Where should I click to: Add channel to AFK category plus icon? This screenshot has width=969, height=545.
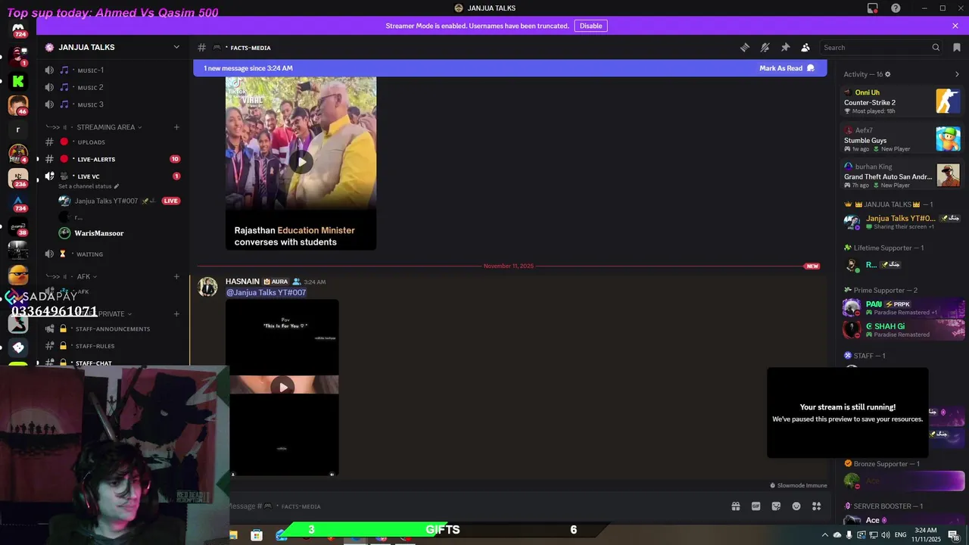click(176, 276)
